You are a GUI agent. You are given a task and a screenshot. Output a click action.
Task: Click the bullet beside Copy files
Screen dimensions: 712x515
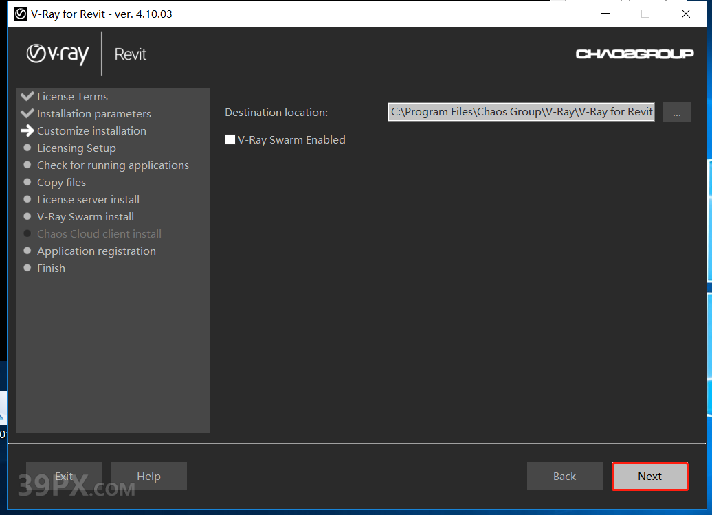pyautogui.click(x=27, y=182)
